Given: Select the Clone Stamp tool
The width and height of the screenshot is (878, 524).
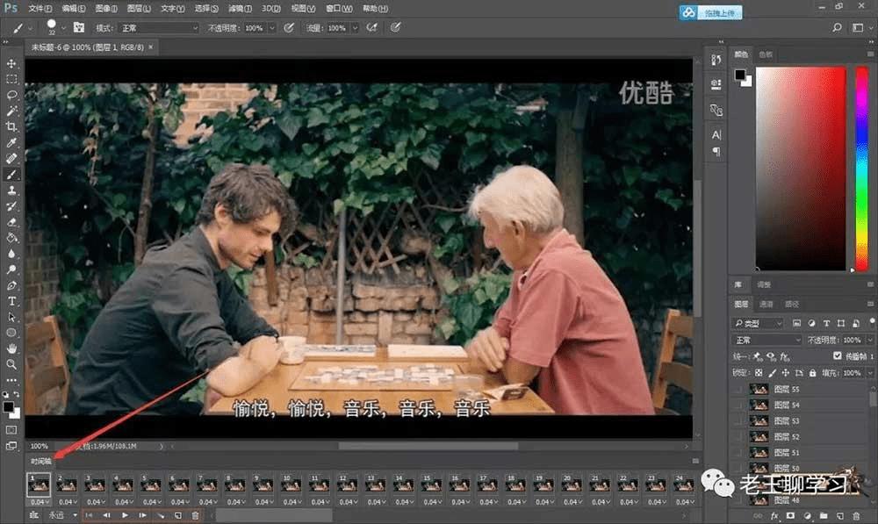Looking at the screenshot, I should click(11, 190).
